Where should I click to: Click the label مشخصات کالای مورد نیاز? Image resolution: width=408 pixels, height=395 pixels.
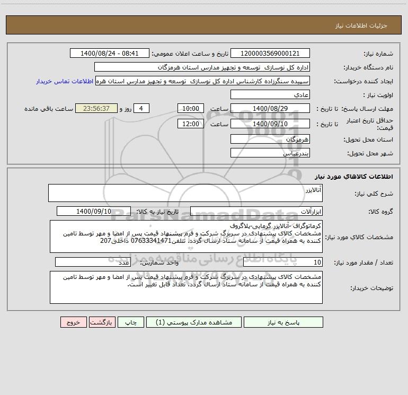pyautogui.click(x=359, y=237)
